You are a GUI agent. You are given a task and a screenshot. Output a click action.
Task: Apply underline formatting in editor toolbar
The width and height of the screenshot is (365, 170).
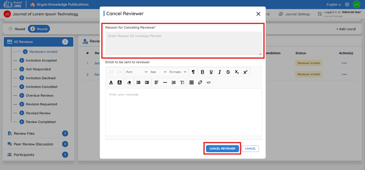211,72
